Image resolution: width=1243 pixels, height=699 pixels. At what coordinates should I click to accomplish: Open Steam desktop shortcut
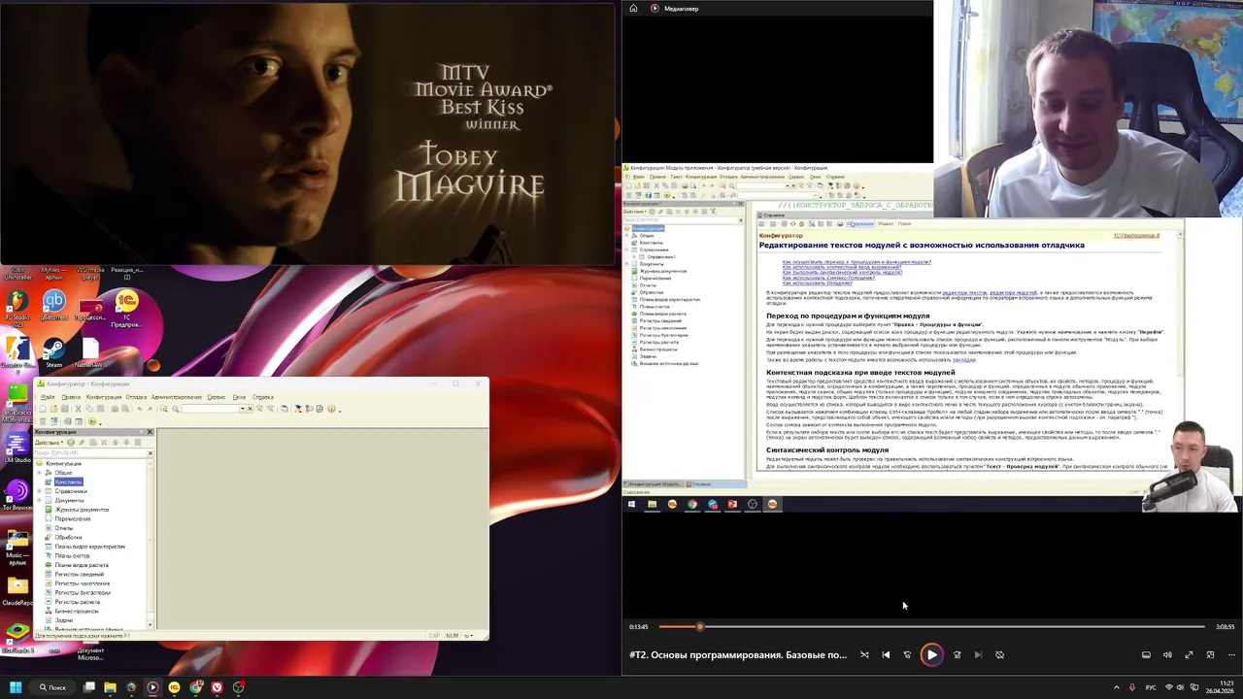click(x=54, y=350)
